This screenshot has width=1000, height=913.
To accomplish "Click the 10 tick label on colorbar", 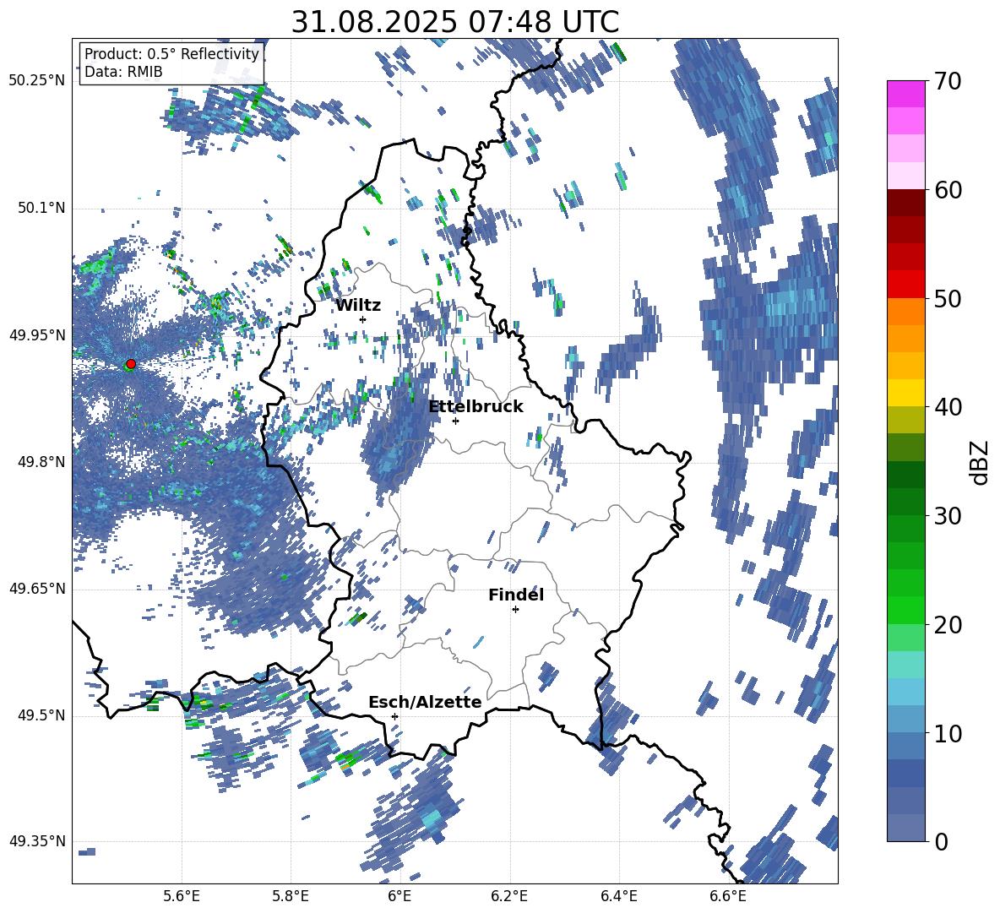I will [x=948, y=734].
